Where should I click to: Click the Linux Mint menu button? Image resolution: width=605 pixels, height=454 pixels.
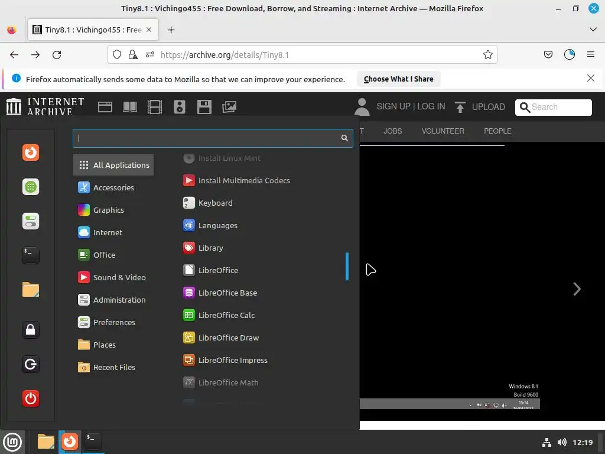pyautogui.click(x=12, y=442)
